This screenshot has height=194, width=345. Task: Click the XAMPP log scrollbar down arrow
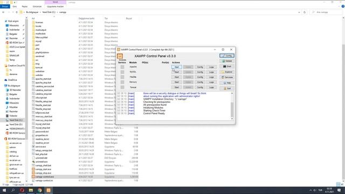(232, 119)
